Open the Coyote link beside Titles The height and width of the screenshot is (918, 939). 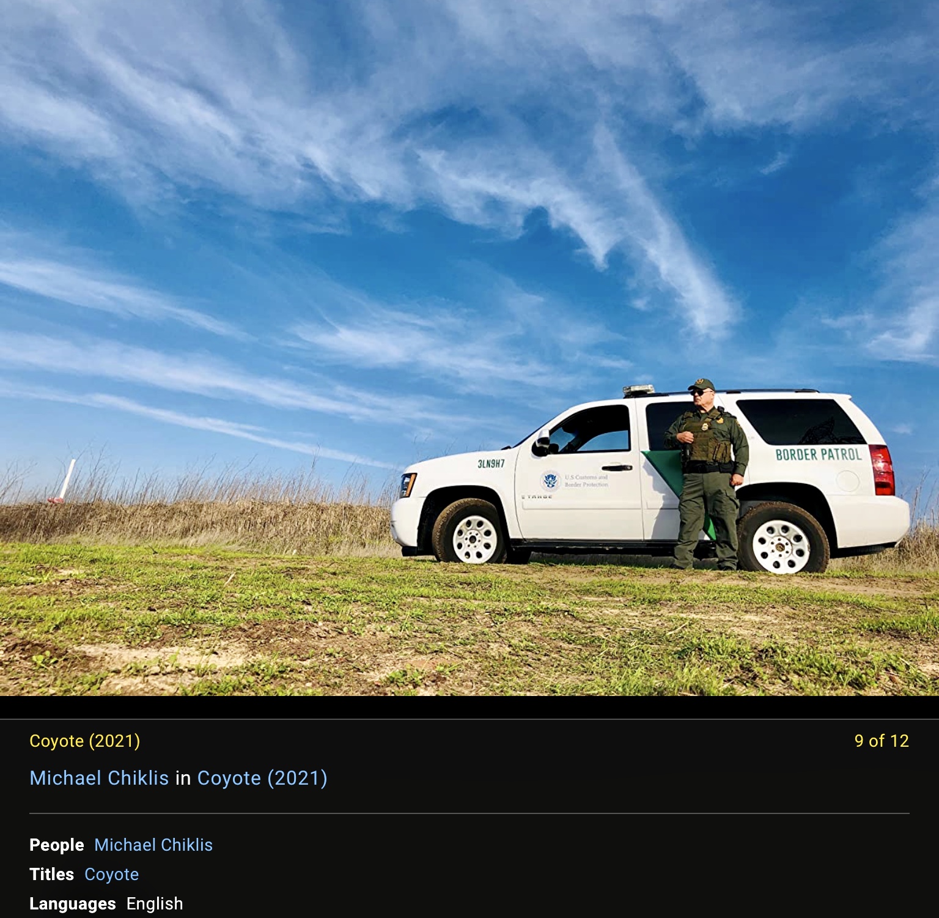[111, 875]
